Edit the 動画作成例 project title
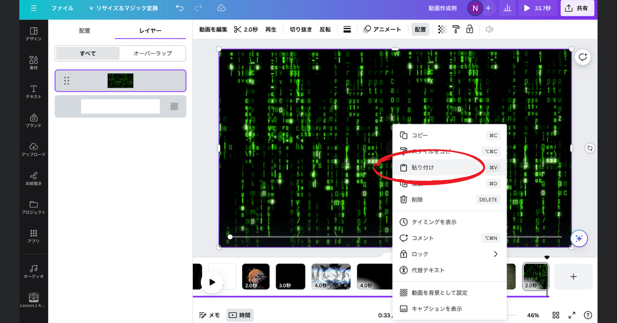617x323 pixels. [443, 8]
